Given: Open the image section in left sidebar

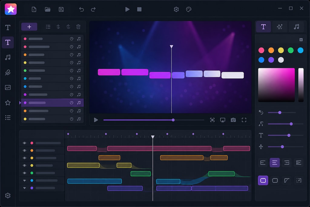Looking at the screenshot, I should click(x=8, y=88).
